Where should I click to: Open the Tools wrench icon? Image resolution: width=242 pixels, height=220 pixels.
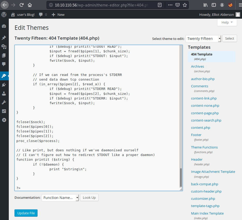click(x=4, y=102)
